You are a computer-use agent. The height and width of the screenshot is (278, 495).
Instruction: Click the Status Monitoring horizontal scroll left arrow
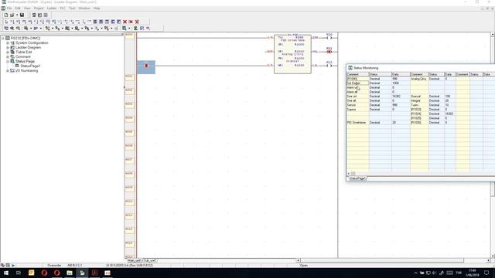[x=349, y=174]
